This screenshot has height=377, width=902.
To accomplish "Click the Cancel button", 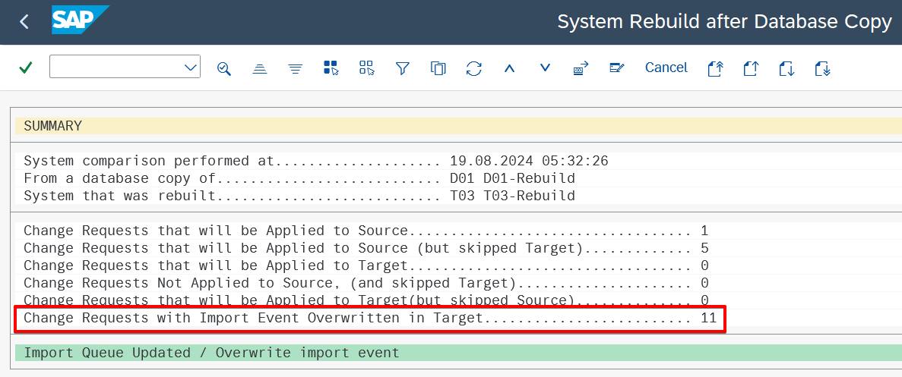I will [666, 68].
